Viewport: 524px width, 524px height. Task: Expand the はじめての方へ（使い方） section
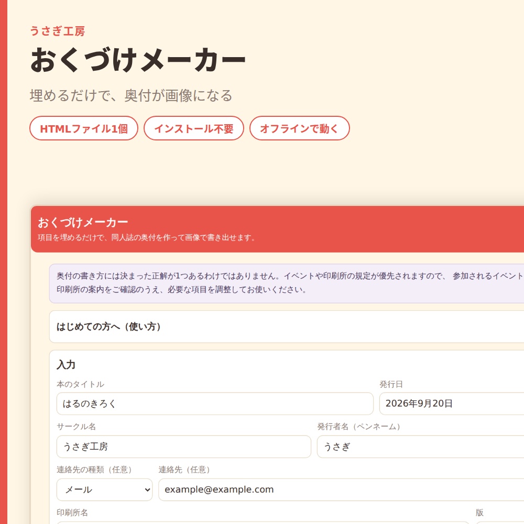click(x=287, y=326)
